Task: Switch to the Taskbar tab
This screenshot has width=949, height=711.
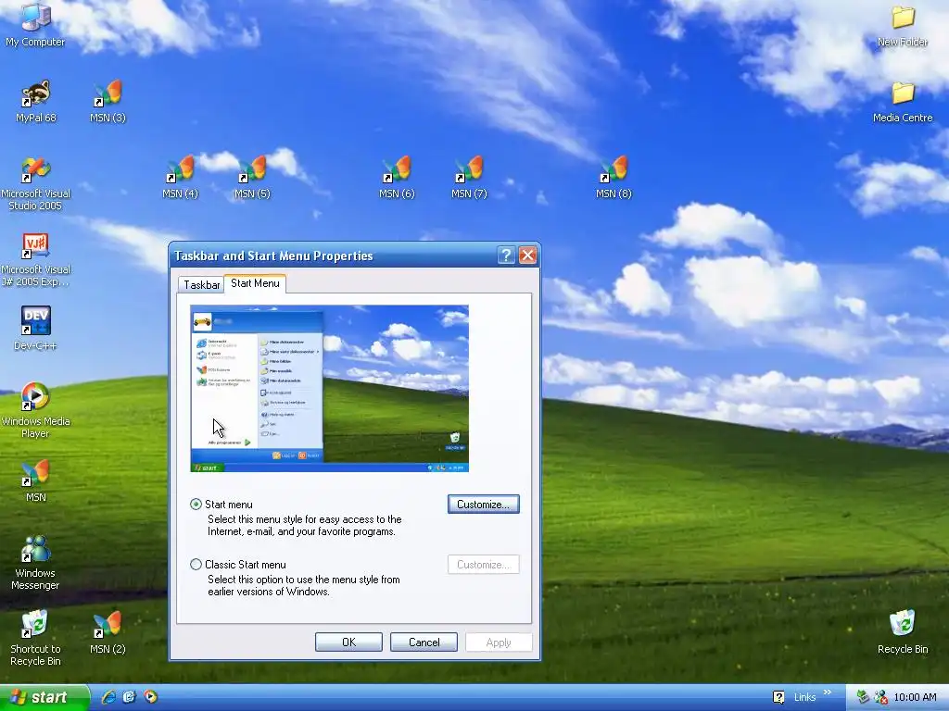Action: tap(201, 285)
